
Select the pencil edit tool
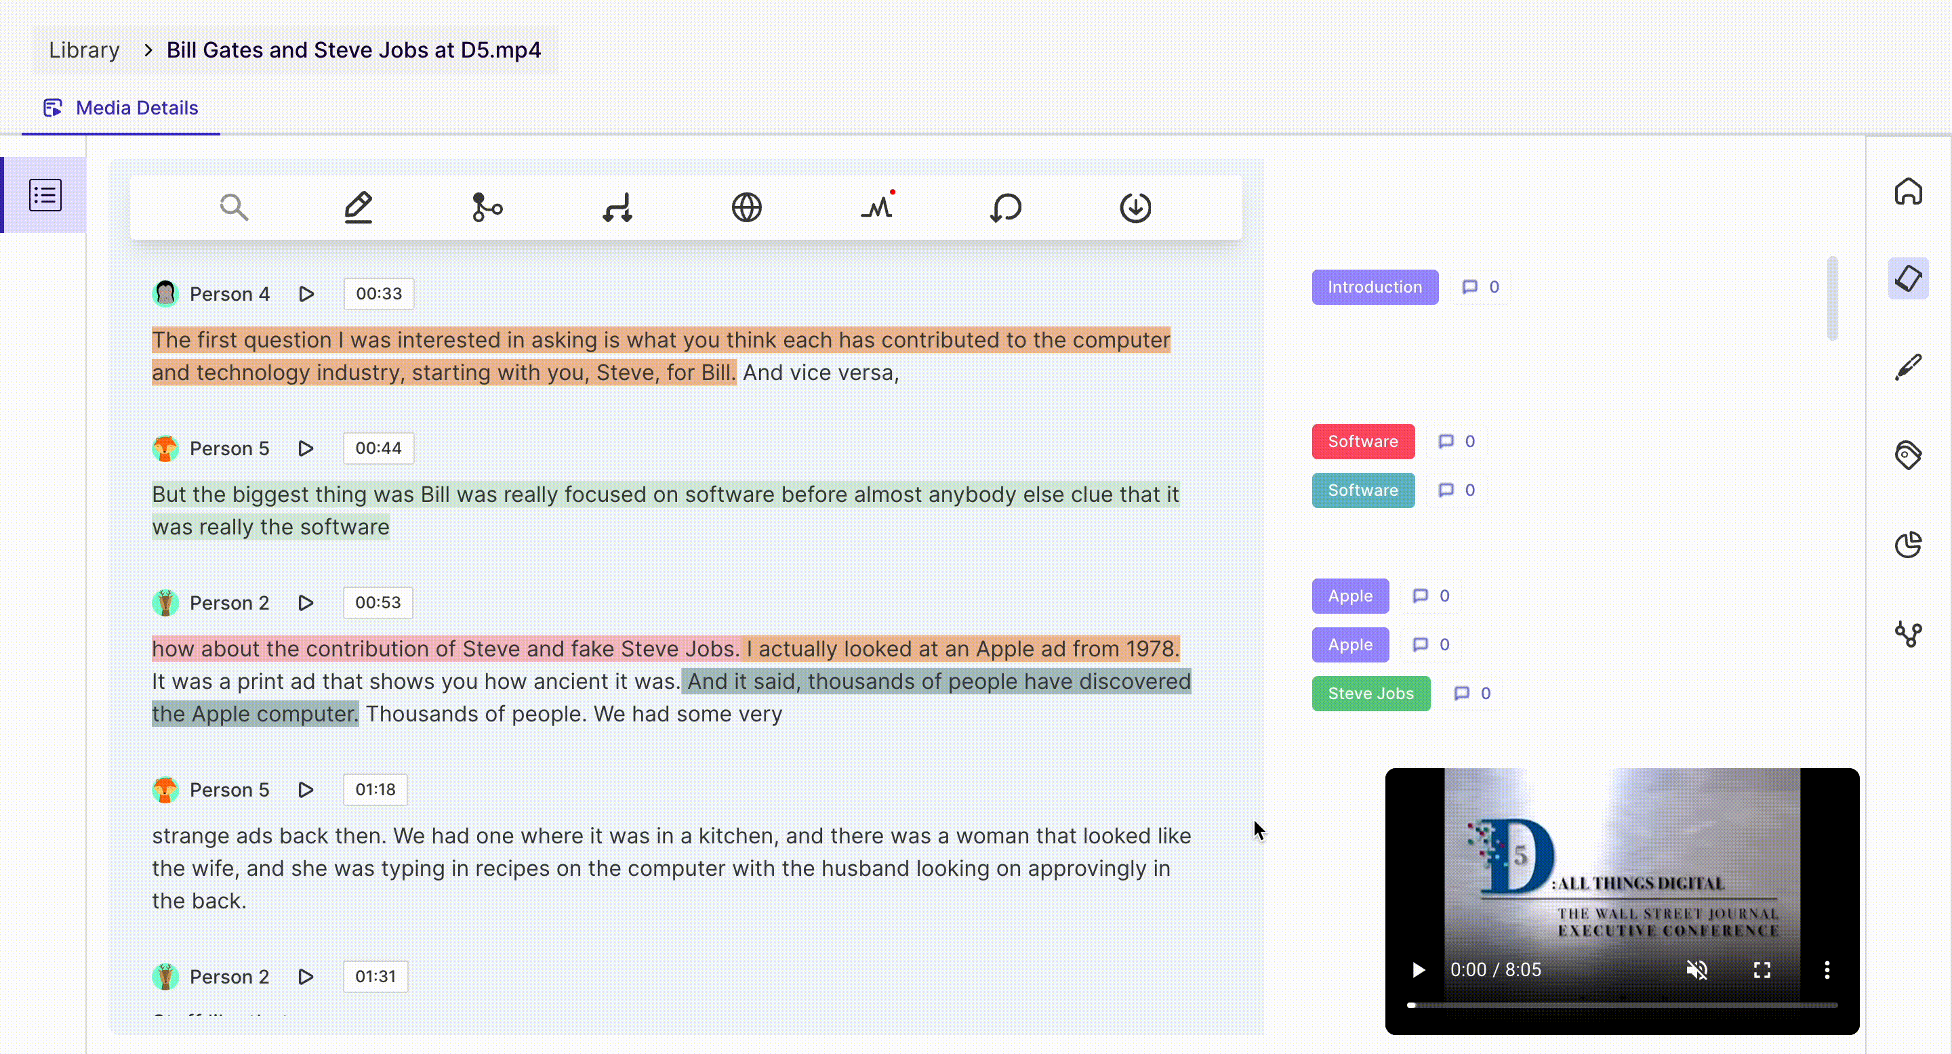pyautogui.click(x=359, y=207)
